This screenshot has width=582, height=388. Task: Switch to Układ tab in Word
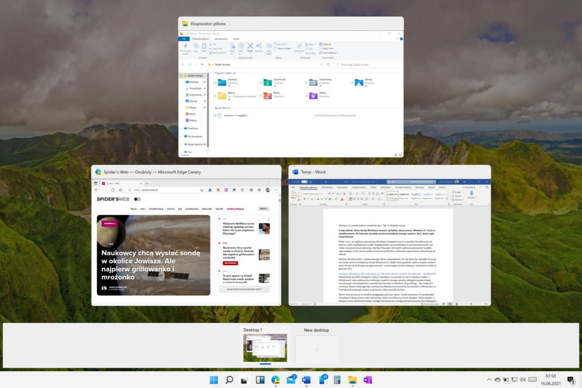point(373,187)
